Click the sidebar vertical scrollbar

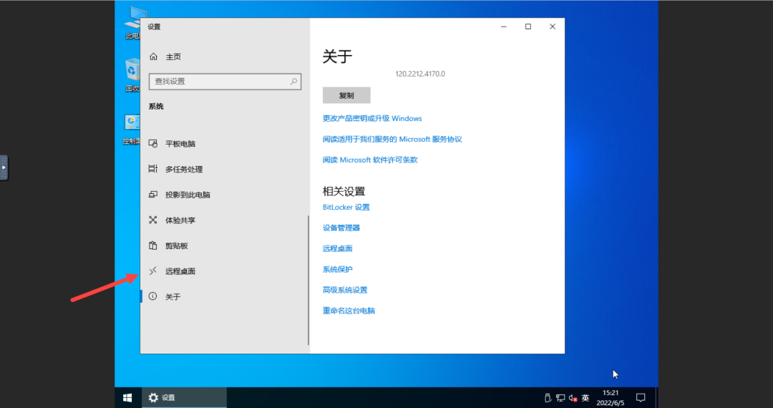tap(308, 280)
